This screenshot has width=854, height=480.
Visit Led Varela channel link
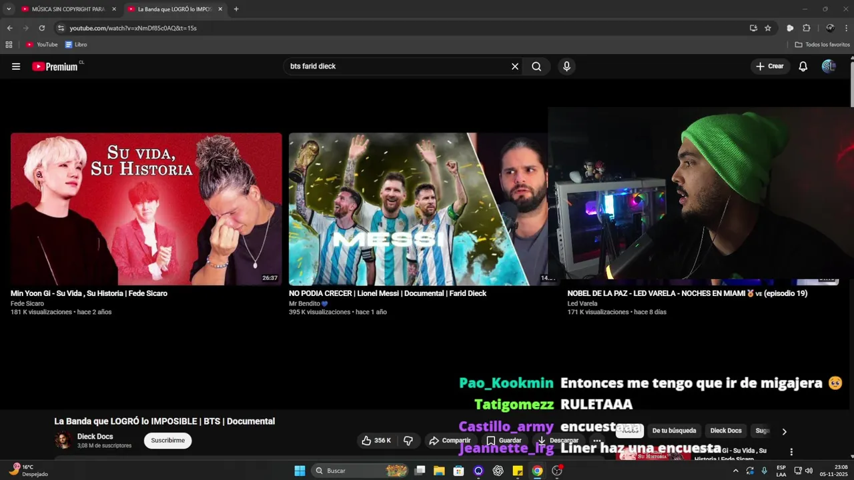tap(582, 303)
